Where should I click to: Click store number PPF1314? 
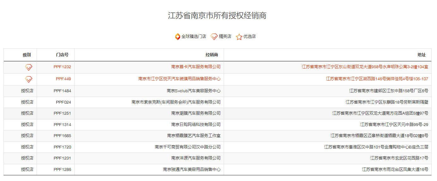pyautogui.click(x=62, y=125)
